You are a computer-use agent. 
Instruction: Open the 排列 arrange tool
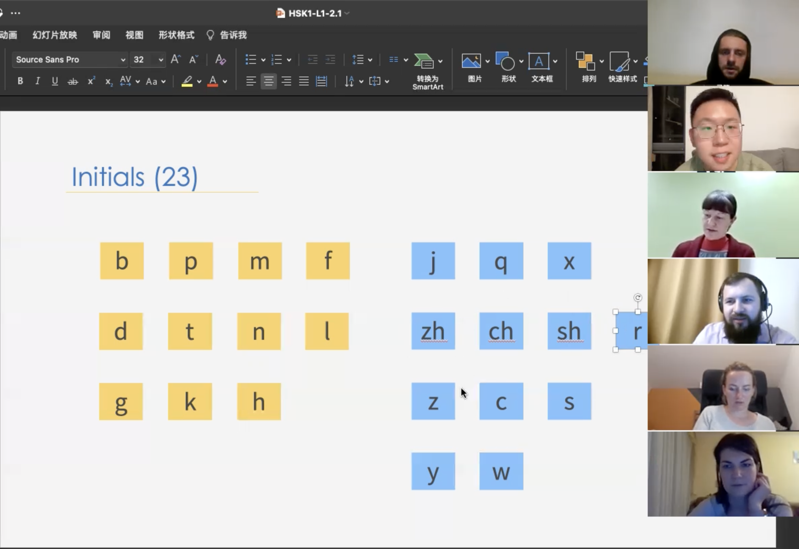click(585, 61)
